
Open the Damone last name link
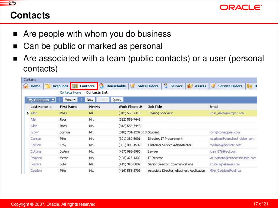tap(36, 158)
